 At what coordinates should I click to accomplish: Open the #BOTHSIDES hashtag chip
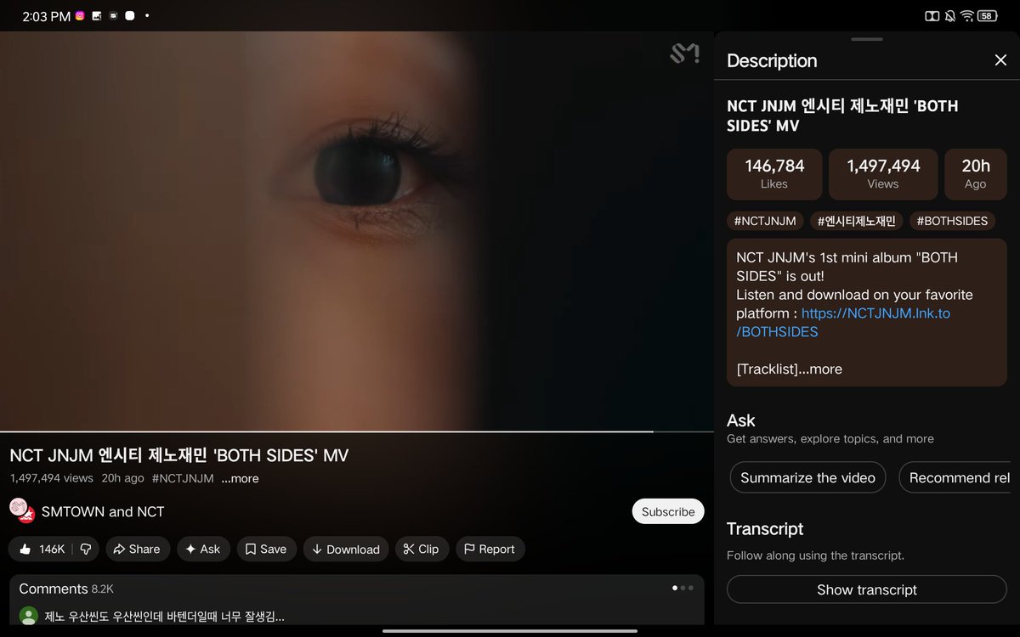coord(952,221)
